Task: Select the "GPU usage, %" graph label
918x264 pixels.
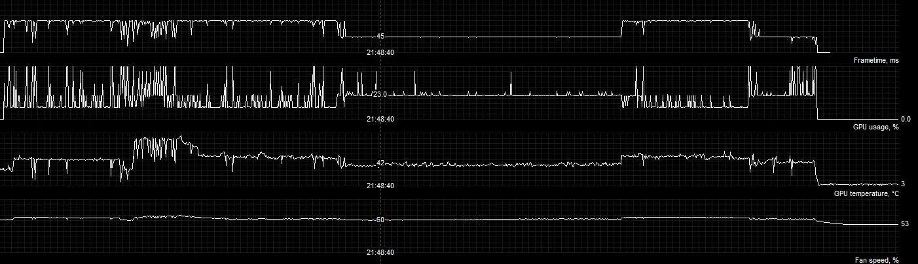Action: [875, 127]
